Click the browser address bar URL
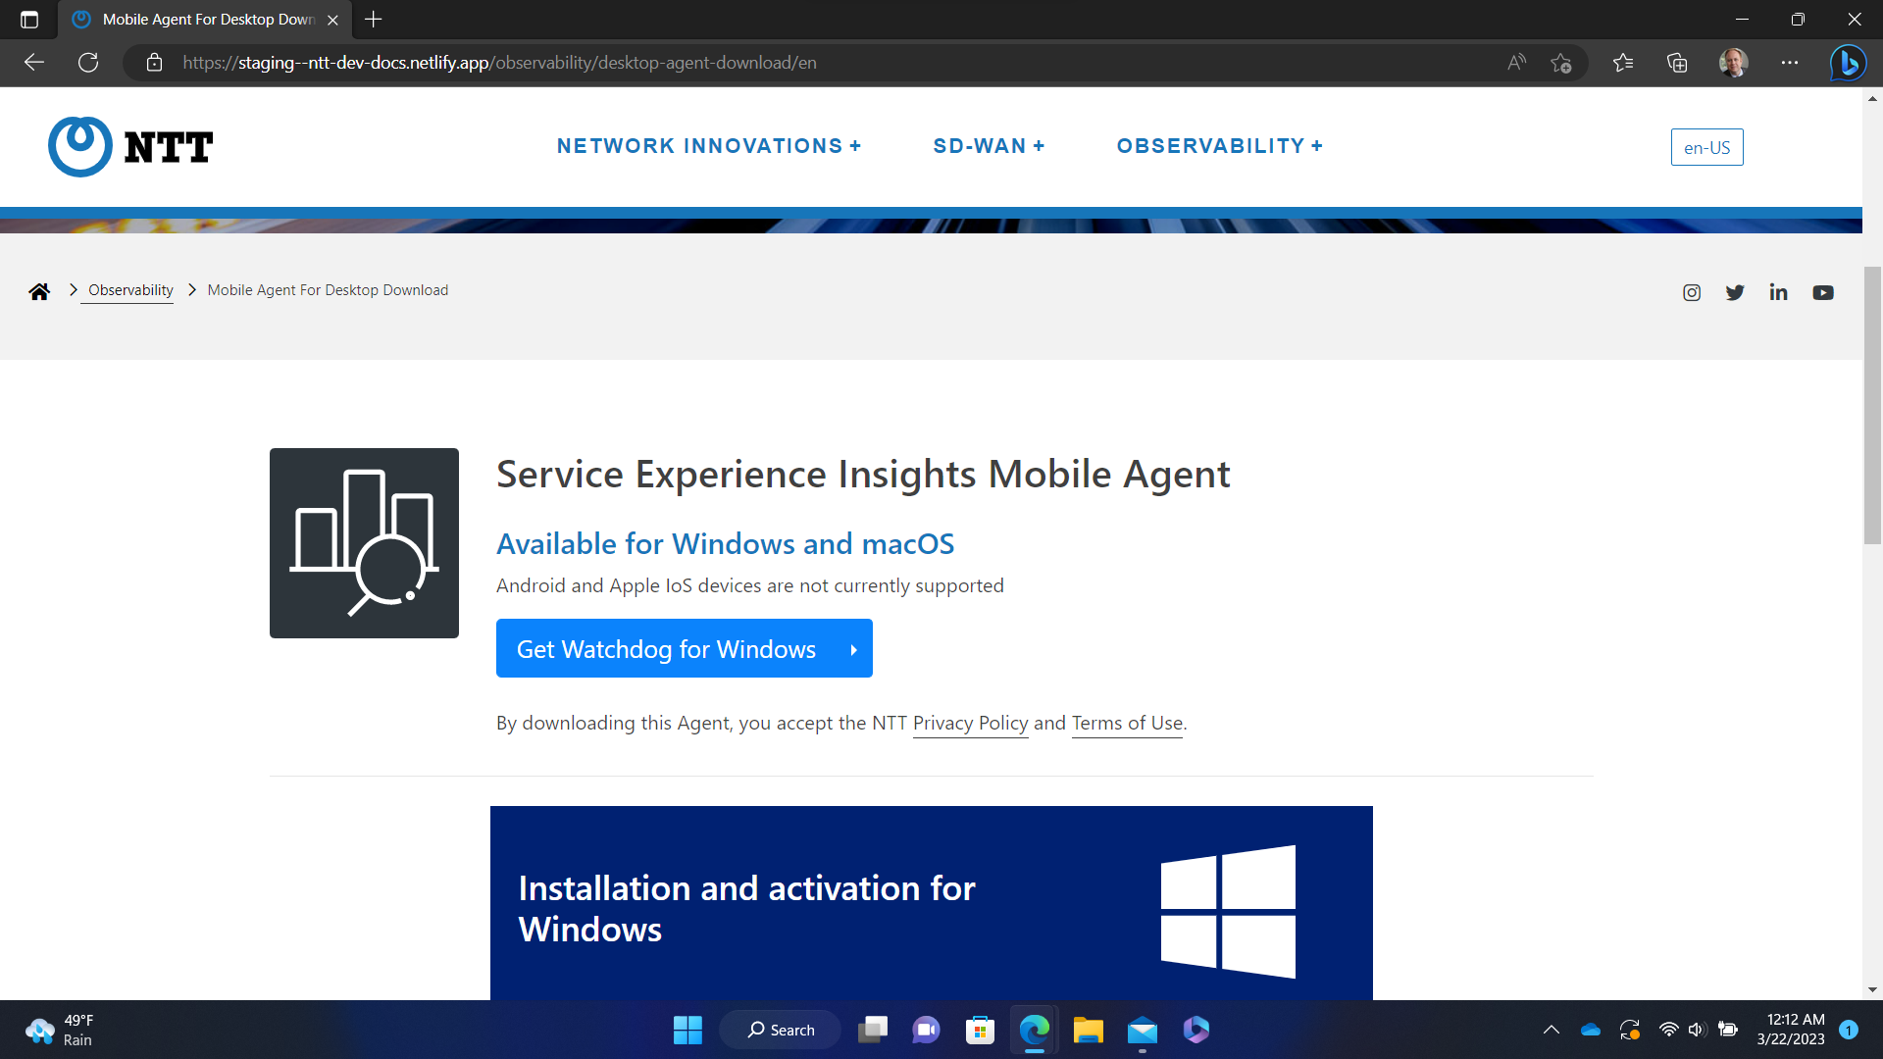Image resolution: width=1883 pixels, height=1059 pixels. click(499, 63)
